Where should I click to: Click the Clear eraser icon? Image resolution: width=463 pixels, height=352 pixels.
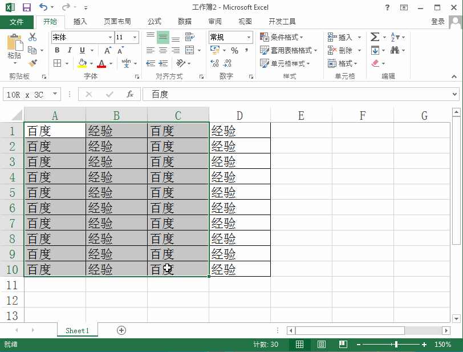click(375, 63)
